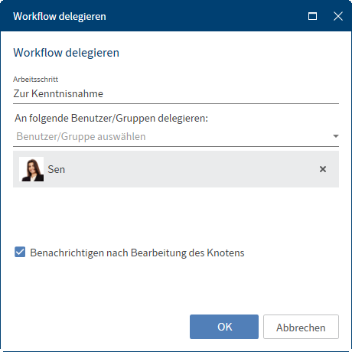Image resolution: width=352 pixels, height=352 pixels.
Task: Remove Sen from the delegation list
Action: [x=323, y=169]
